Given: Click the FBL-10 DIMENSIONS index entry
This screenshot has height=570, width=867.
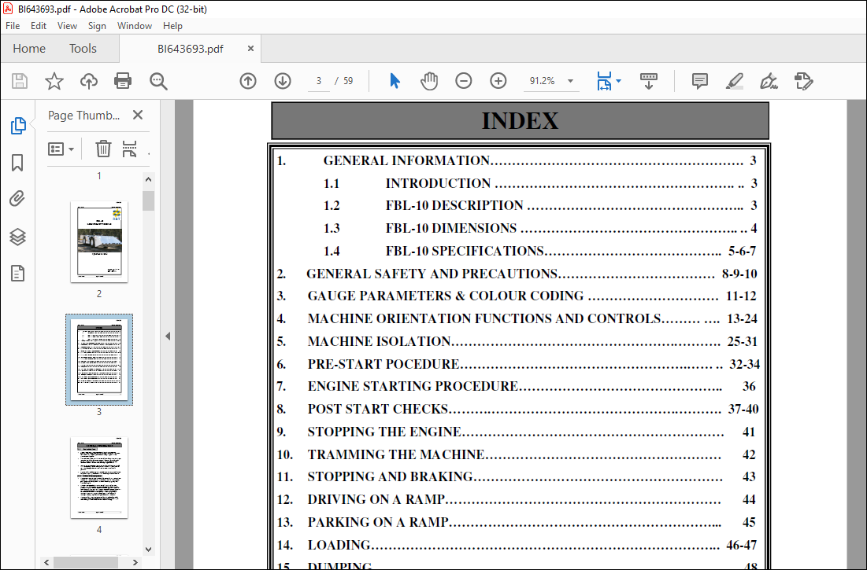Looking at the screenshot, I should click(x=450, y=228).
